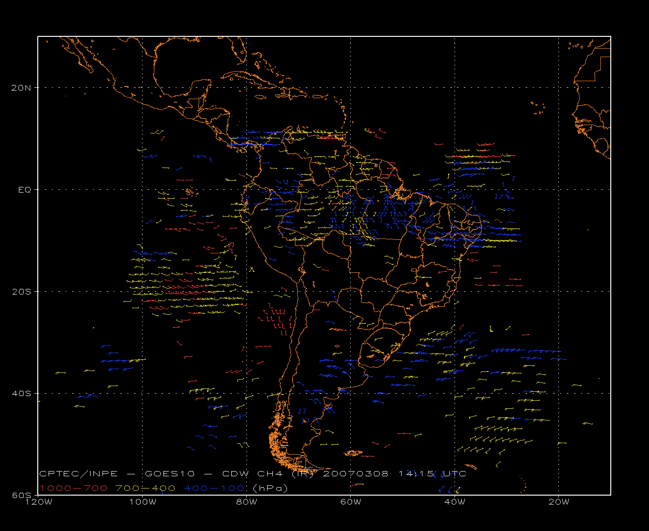Click the 20W longitude axis label
This screenshot has width=649, height=531.
pos(559,502)
